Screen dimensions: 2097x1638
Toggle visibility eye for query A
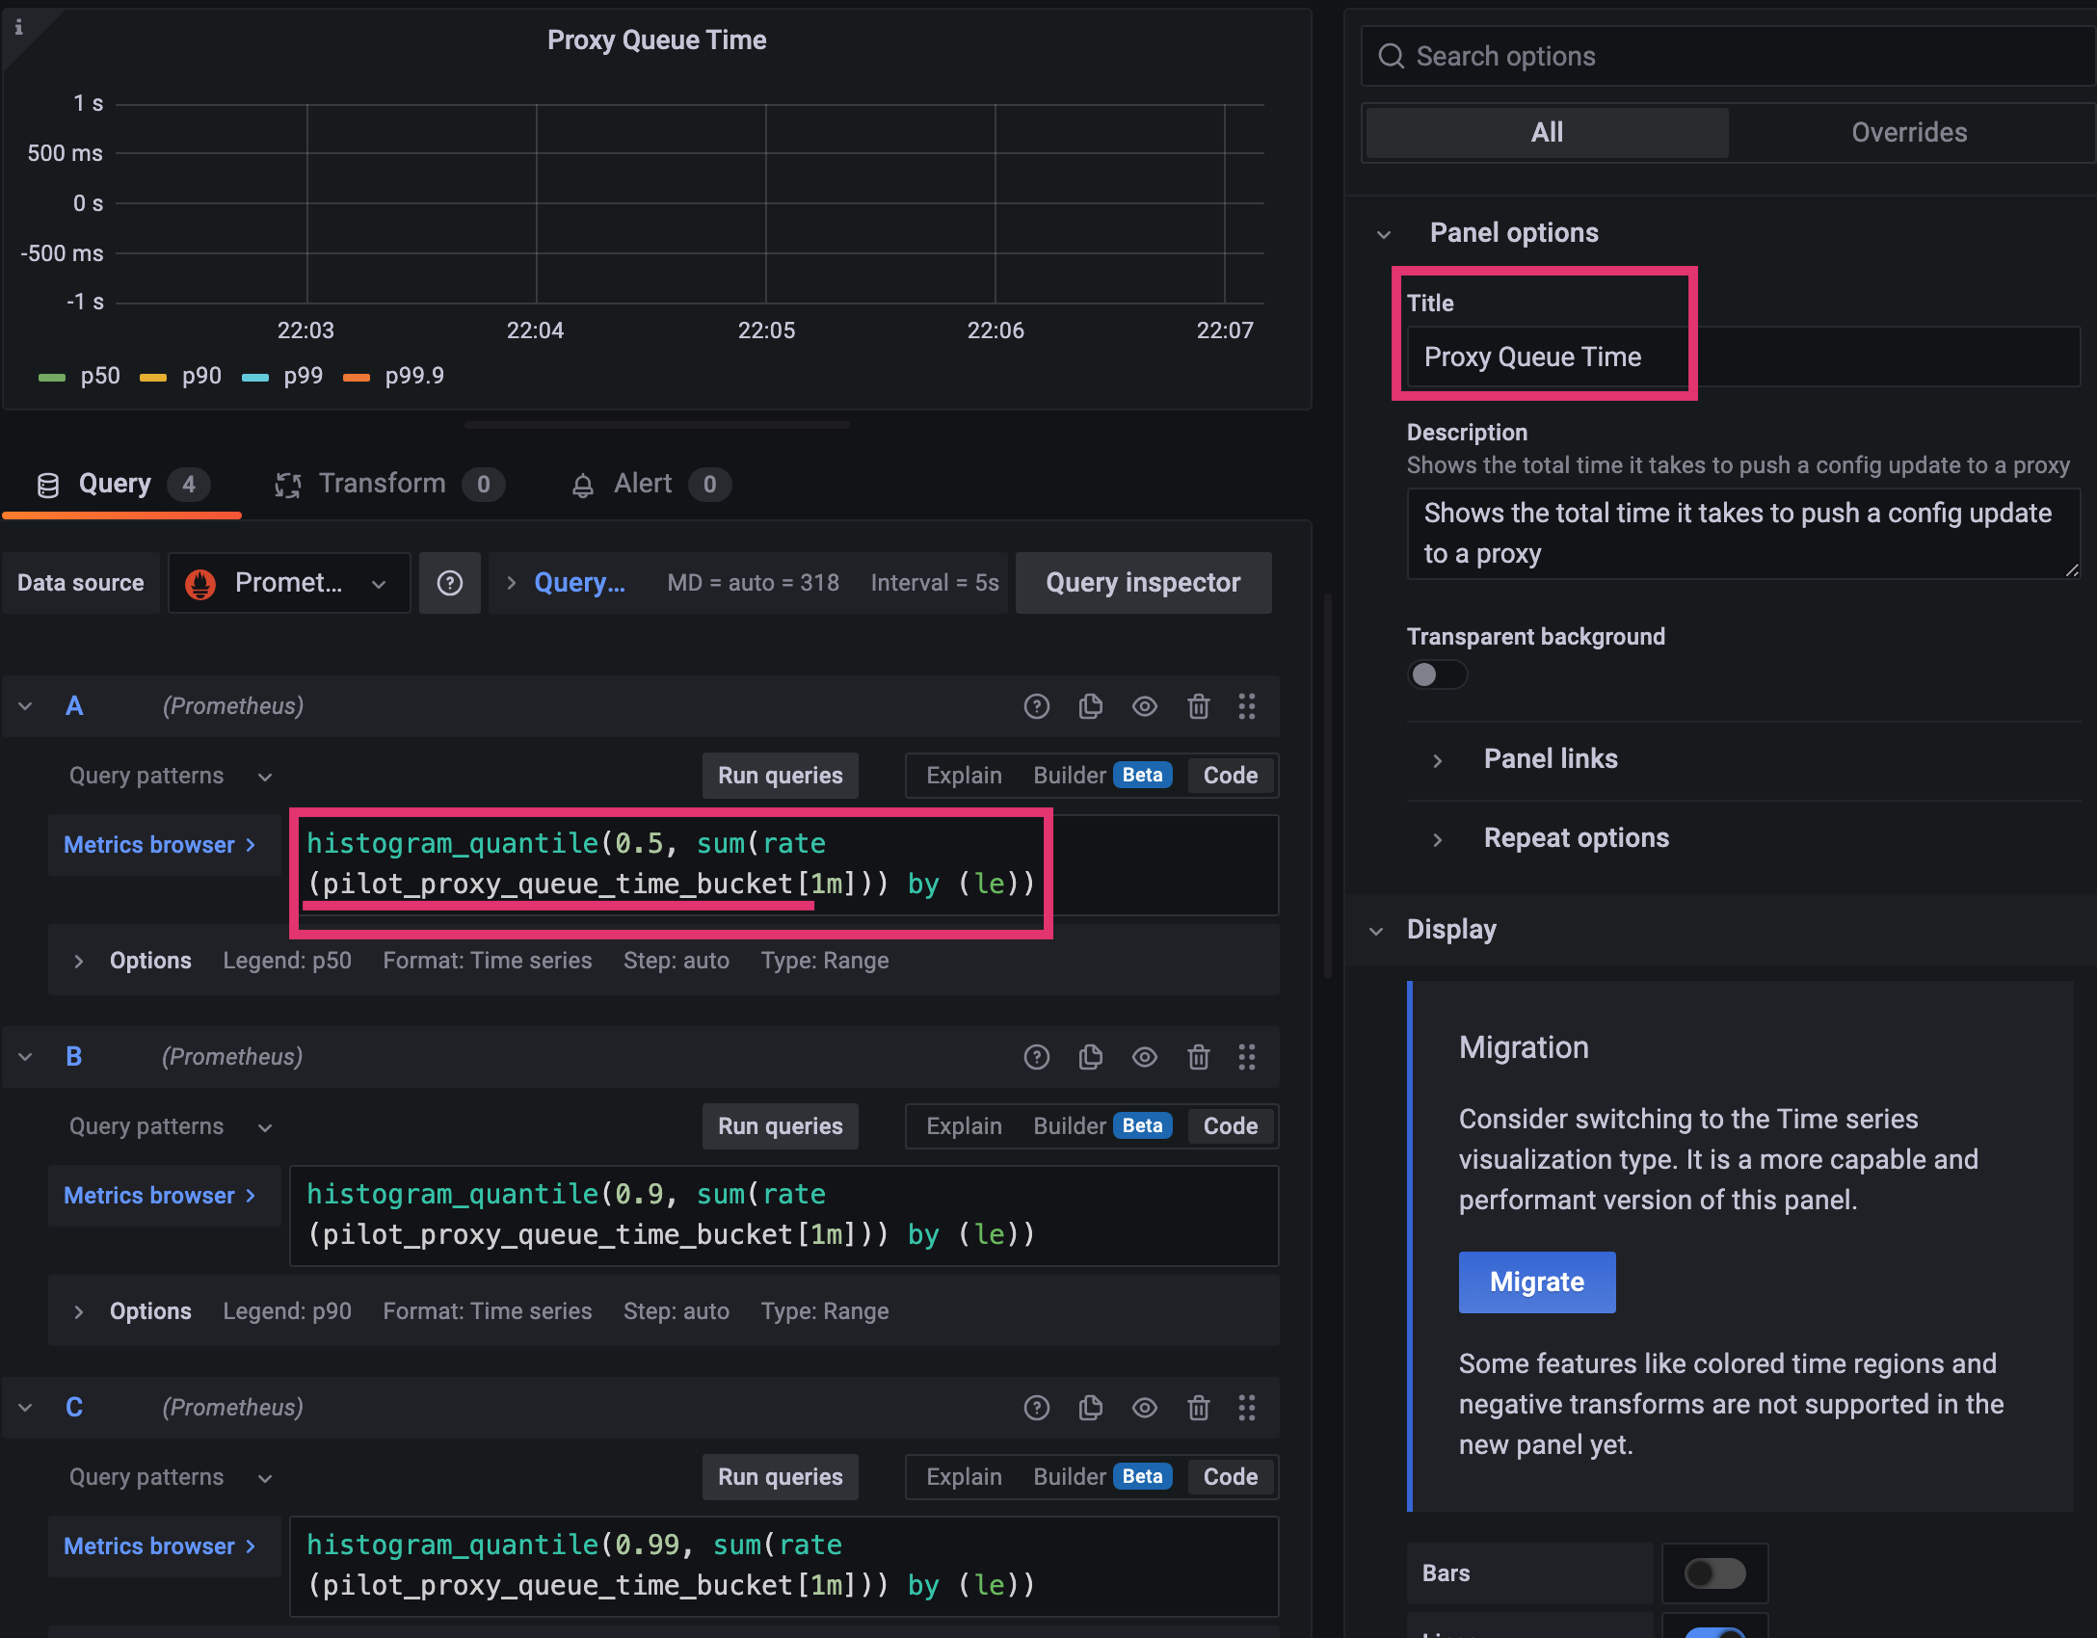(1145, 706)
